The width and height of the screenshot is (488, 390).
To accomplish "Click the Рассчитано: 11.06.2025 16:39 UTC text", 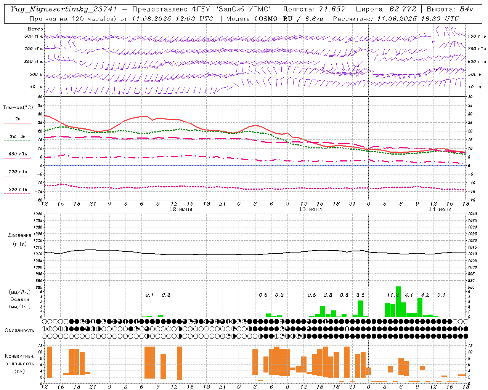I will click(396, 19).
